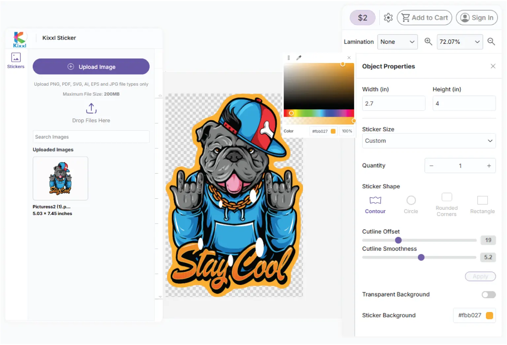Click the Upload Image button

(91, 67)
